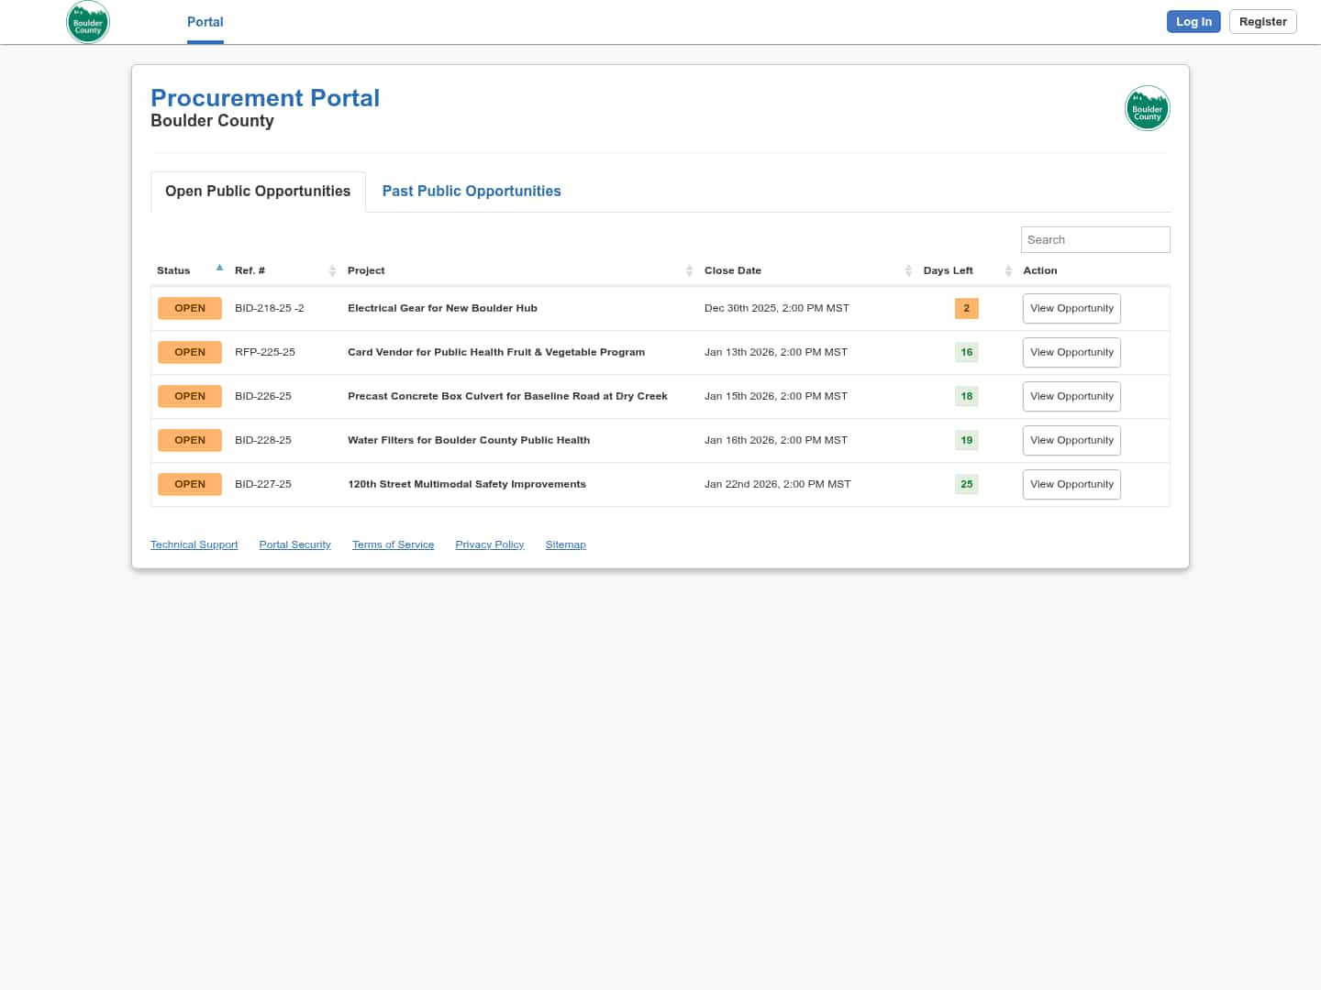Sort by Ref. # column arrows
Viewport: 1321px width, 990px height.
(332, 270)
